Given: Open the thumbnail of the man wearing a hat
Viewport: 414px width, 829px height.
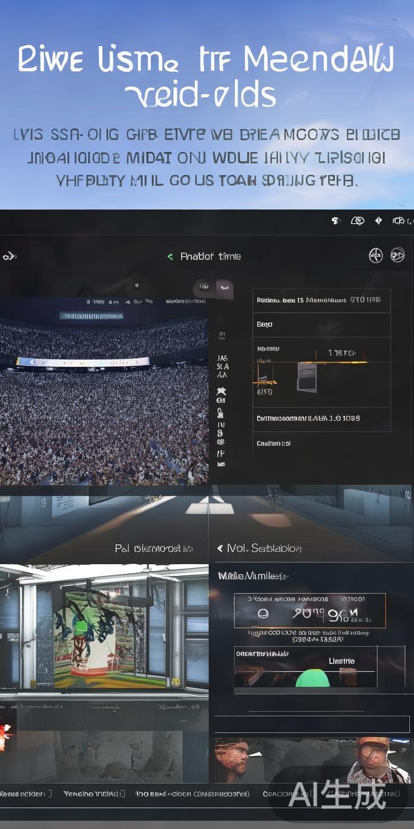Looking at the screenshot, I should [377, 760].
